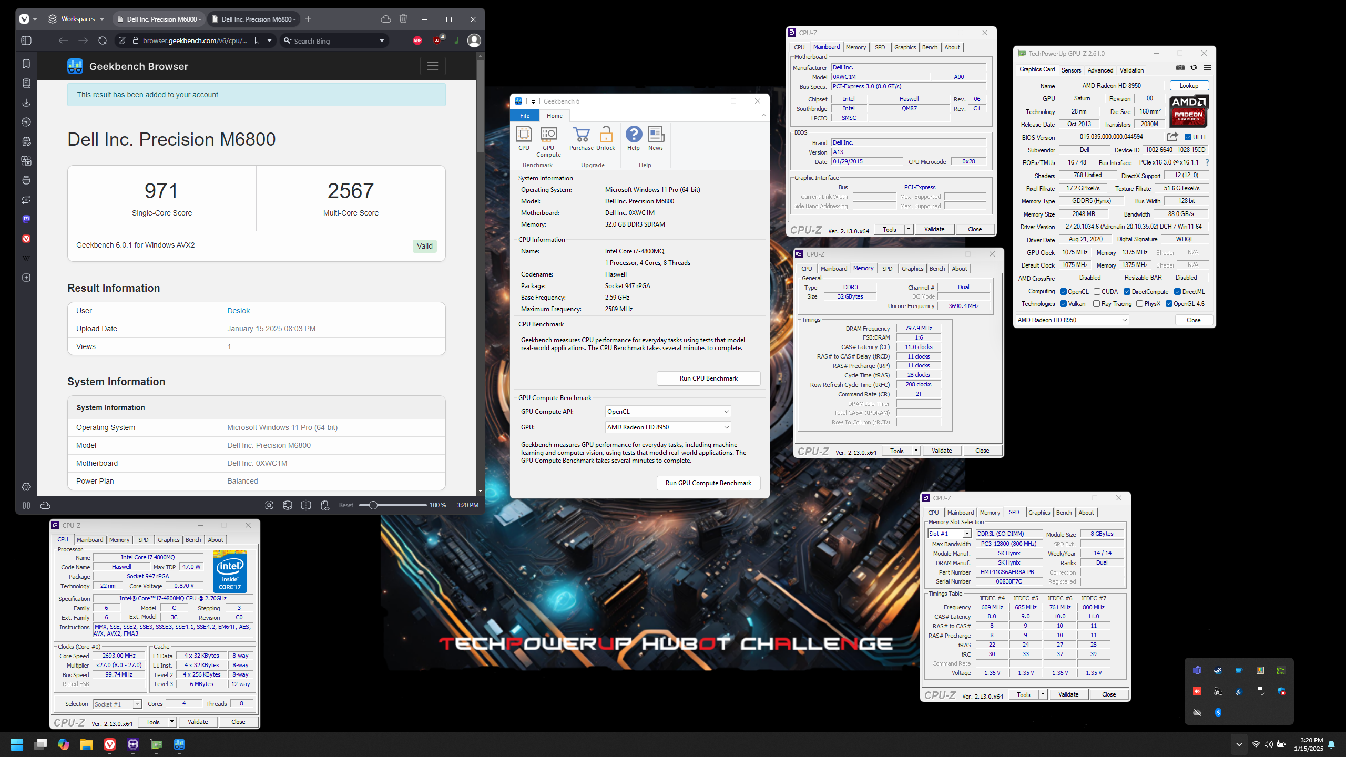Reload the browser page
The width and height of the screenshot is (1346, 757).
(x=103, y=40)
